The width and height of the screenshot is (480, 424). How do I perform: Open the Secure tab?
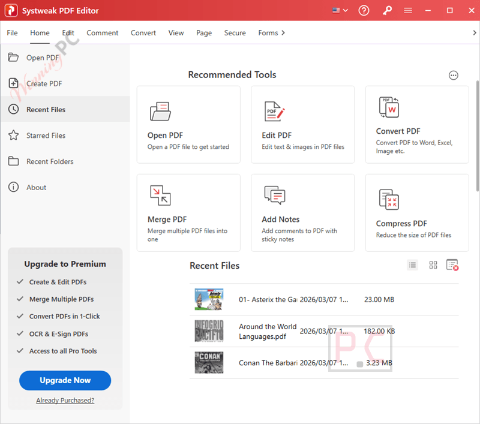pos(235,33)
